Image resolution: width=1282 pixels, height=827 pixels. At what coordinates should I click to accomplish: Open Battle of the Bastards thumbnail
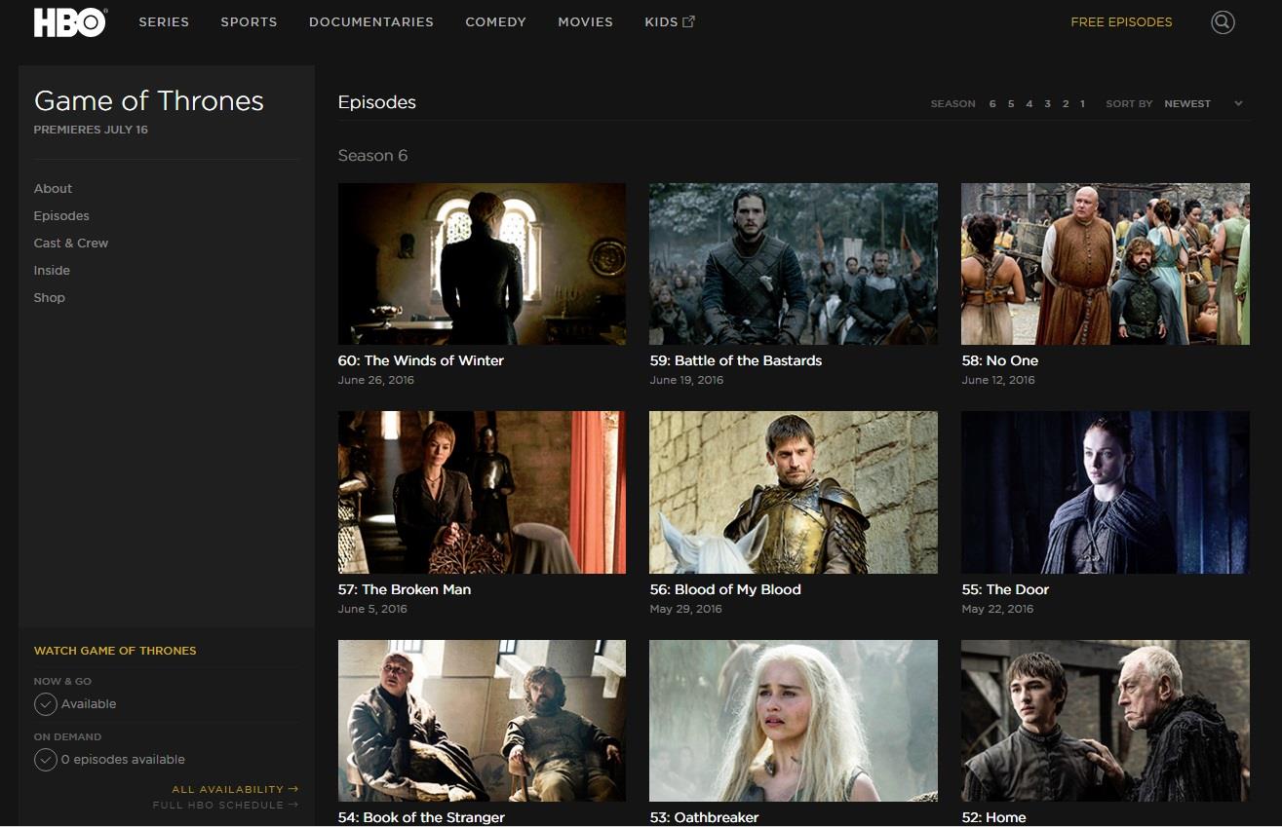[794, 263]
